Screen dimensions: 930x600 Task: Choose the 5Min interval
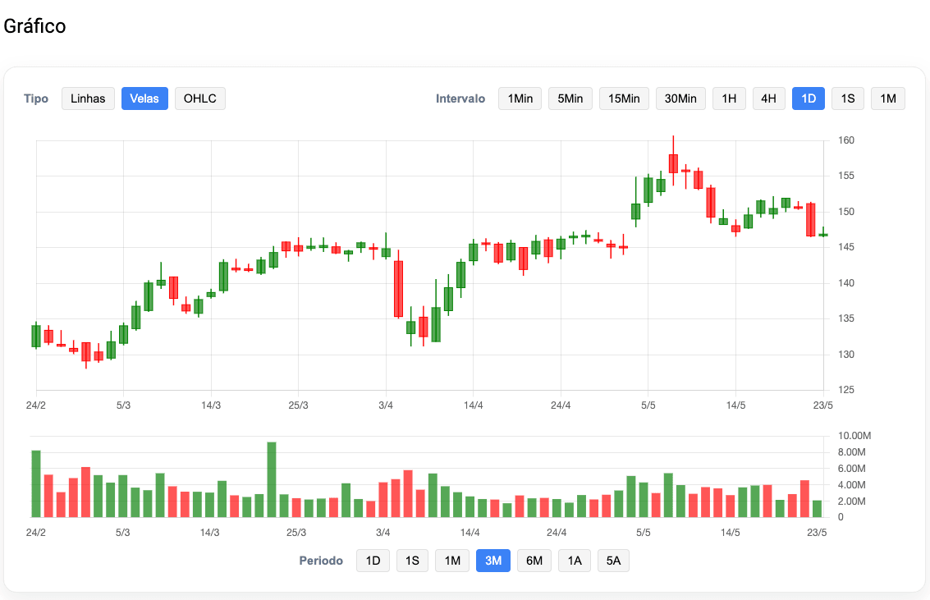point(570,98)
